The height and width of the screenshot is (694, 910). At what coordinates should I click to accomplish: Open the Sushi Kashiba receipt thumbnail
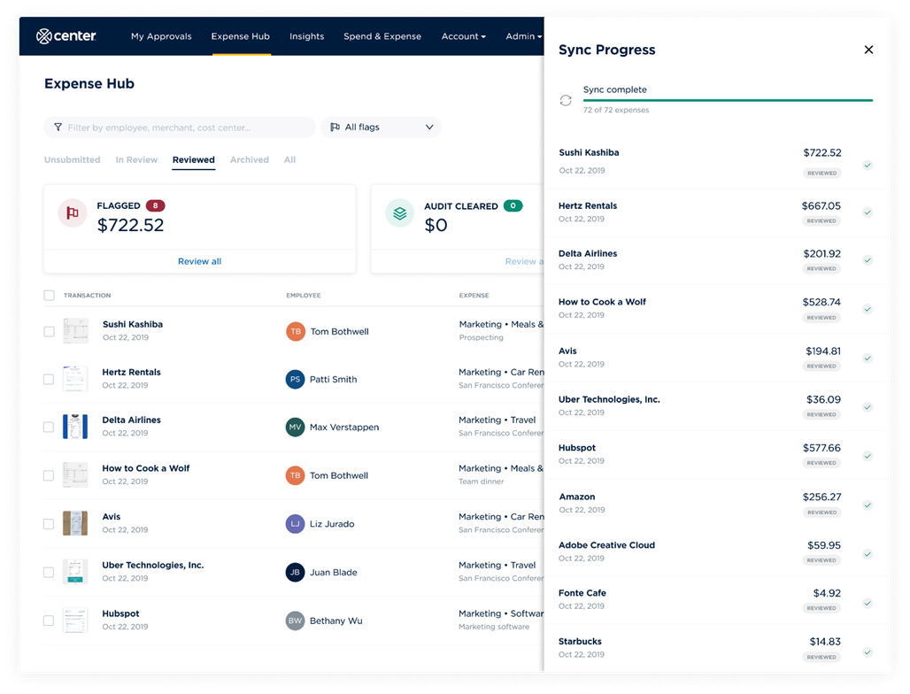(x=75, y=331)
